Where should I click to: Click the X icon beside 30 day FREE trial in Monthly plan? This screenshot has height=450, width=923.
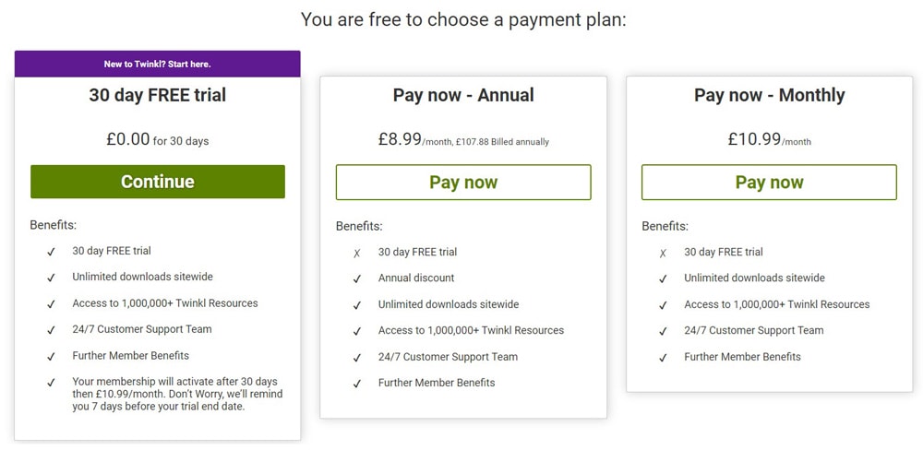[663, 254]
